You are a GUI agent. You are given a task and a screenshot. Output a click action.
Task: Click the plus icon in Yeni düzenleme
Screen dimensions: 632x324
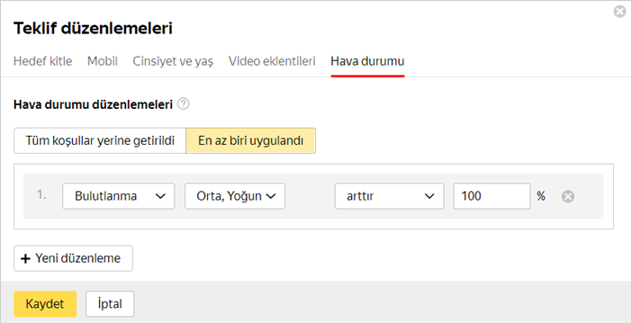point(25,258)
